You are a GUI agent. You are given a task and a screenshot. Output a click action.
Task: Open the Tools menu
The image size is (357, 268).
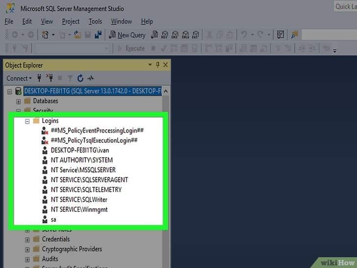[x=95, y=22]
